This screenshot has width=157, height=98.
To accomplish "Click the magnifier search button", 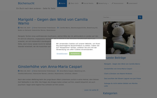I will (140, 17).
